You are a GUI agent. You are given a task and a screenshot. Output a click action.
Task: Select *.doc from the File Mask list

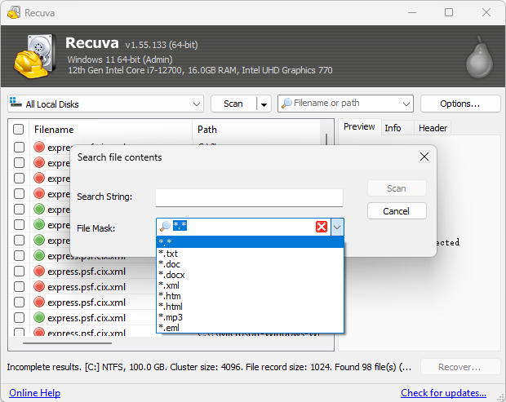pyautogui.click(x=250, y=264)
